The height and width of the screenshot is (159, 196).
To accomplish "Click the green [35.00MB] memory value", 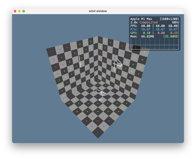I will click(x=171, y=36).
